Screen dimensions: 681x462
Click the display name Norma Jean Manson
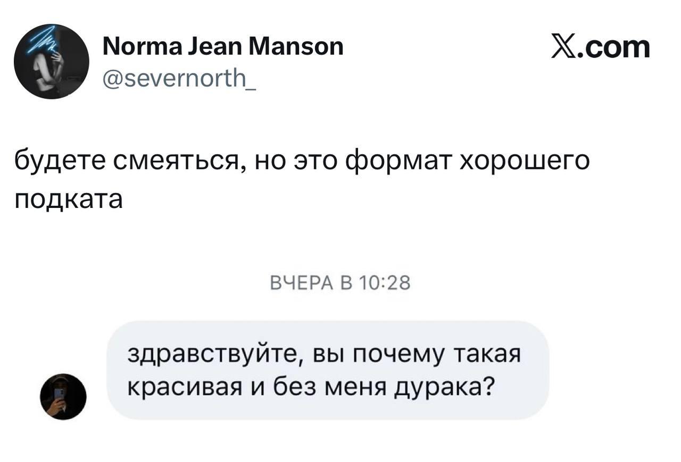coord(222,47)
